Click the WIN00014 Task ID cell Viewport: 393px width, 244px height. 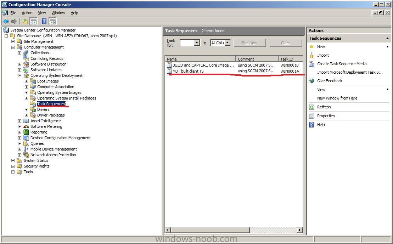point(290,71)
